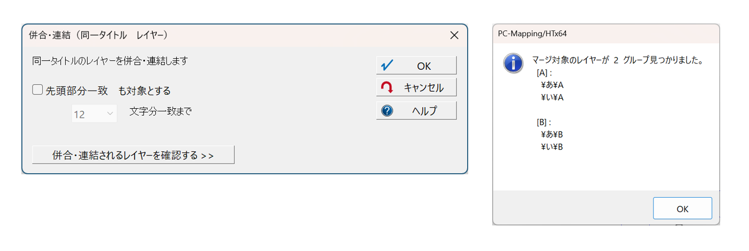749x251 pixels.
Task: Click the 併合・連結されるレイヤーを確認する >> button
Action: tap(133, 155)
